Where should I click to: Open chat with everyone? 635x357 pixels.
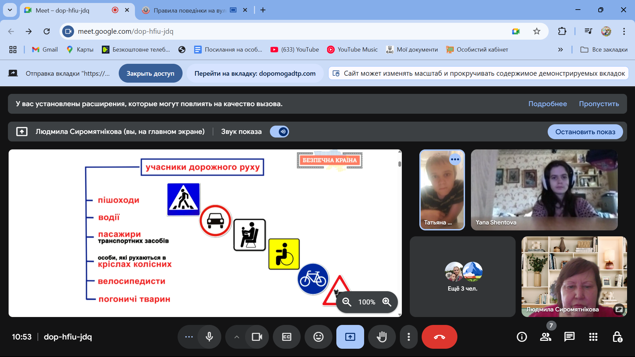(x=570, y=337)
